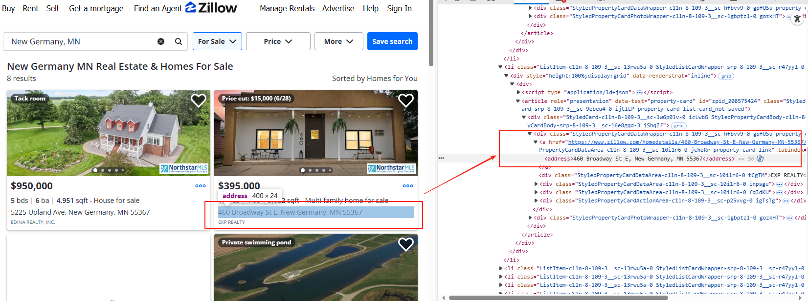
Task: Submit search with the magnifier icon
Action: (179, 41)
